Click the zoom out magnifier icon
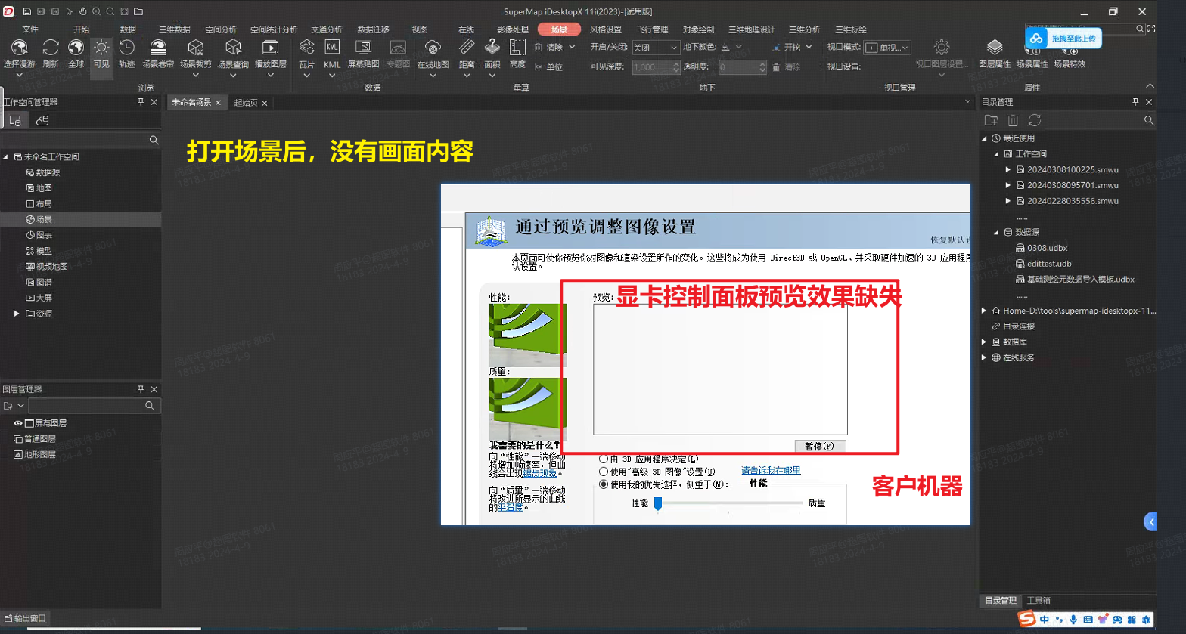This screenshot has width=1186, height=634. (x=110, y=11)
